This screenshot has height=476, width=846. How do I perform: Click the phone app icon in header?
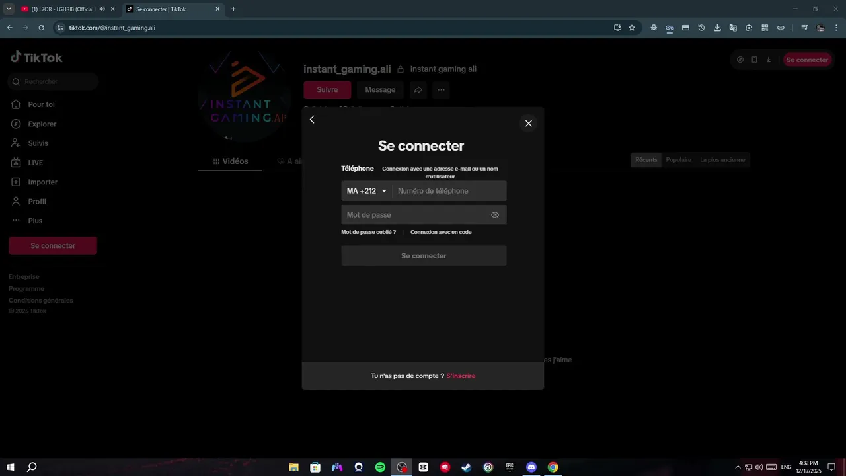pos(754,59)
